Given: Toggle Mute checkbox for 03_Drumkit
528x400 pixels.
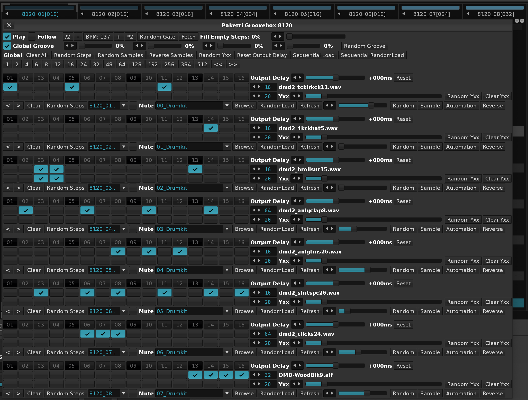Looking at the screenshot, I should [133, 229].
